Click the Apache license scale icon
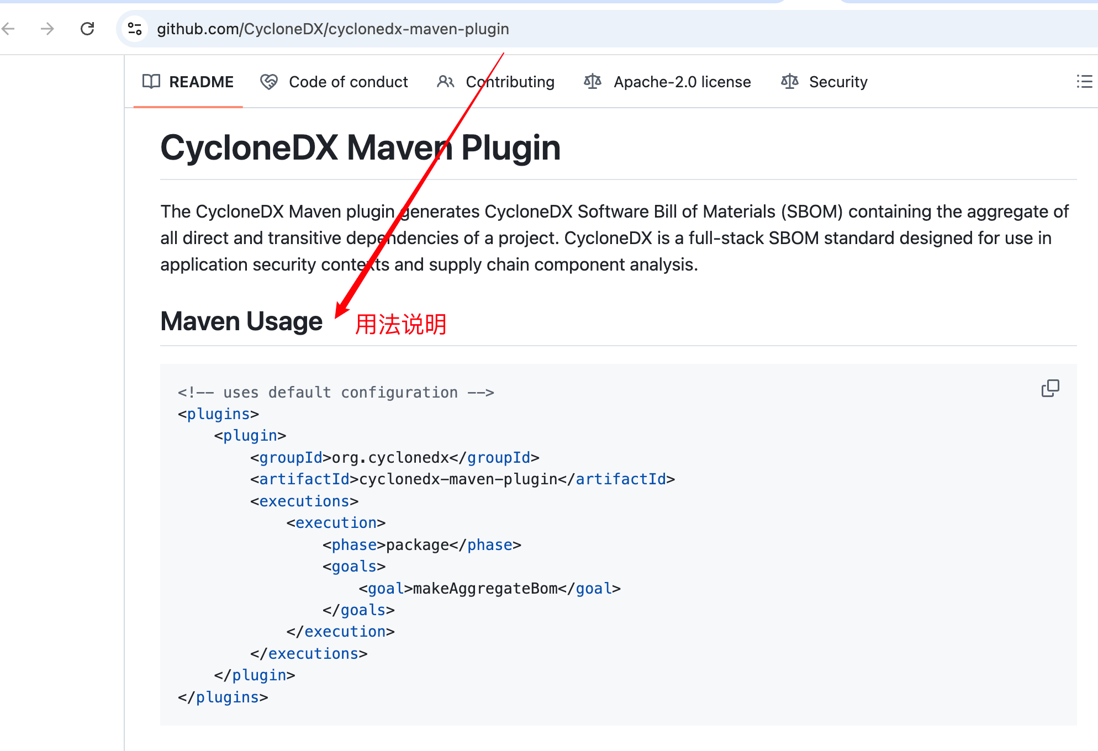The width and height of the screenshot is (1098, 751). (x=592, y=82)
